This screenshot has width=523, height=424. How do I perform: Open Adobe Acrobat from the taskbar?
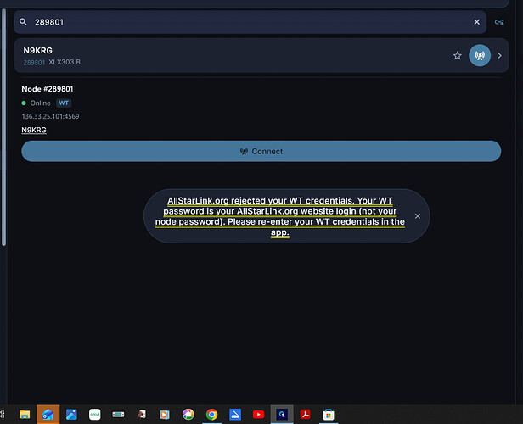(x=305, y=415)
